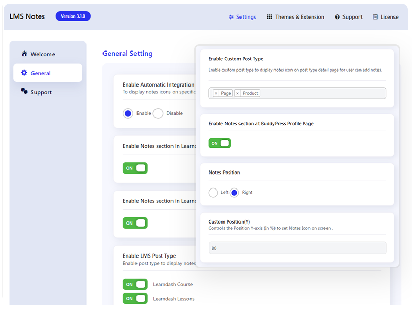Click the Settings sliders icon
412x309 pixels.
tap(231, 17)
